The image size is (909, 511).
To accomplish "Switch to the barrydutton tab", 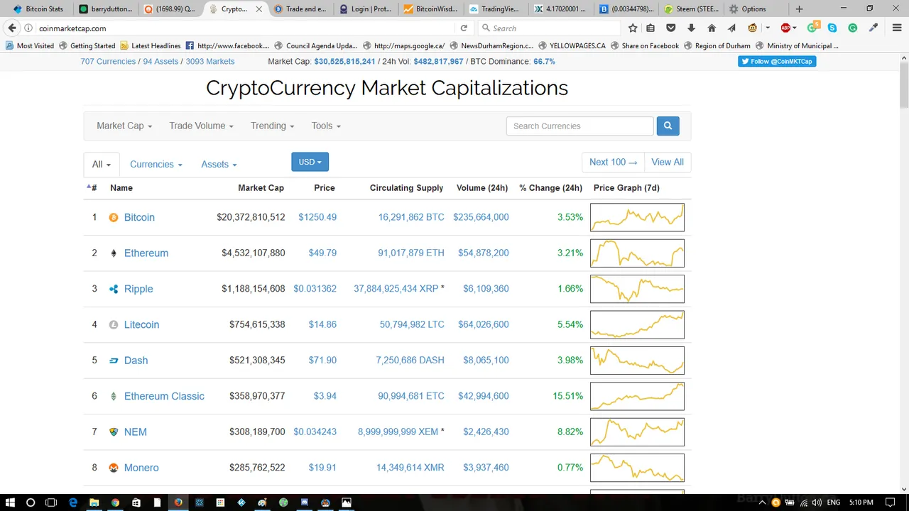I will pyautogui.click(x=107, y=9).
